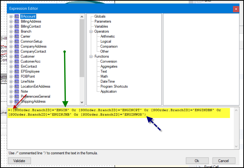Click the table icon beside Customer
This screenshot has width=244, height=168.
click(x=17, y=56)
